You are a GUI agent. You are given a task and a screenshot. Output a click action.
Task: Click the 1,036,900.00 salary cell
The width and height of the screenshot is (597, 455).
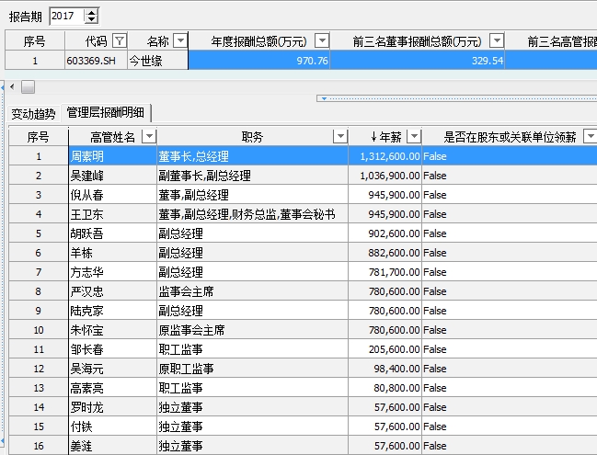[x=385, y=176]
